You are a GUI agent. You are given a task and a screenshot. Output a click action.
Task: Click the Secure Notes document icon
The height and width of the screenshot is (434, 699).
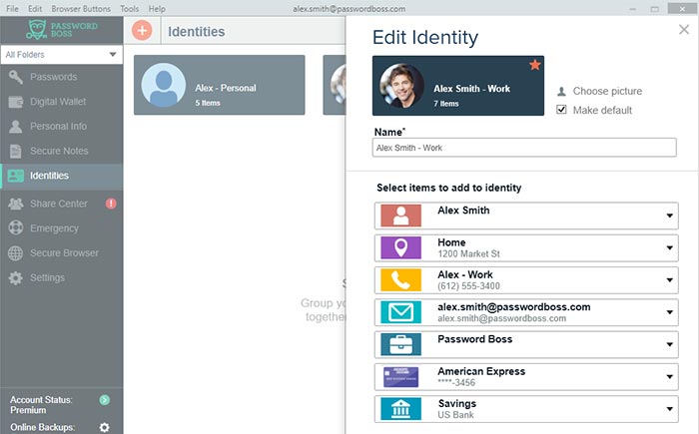click(x=16, y=151)
